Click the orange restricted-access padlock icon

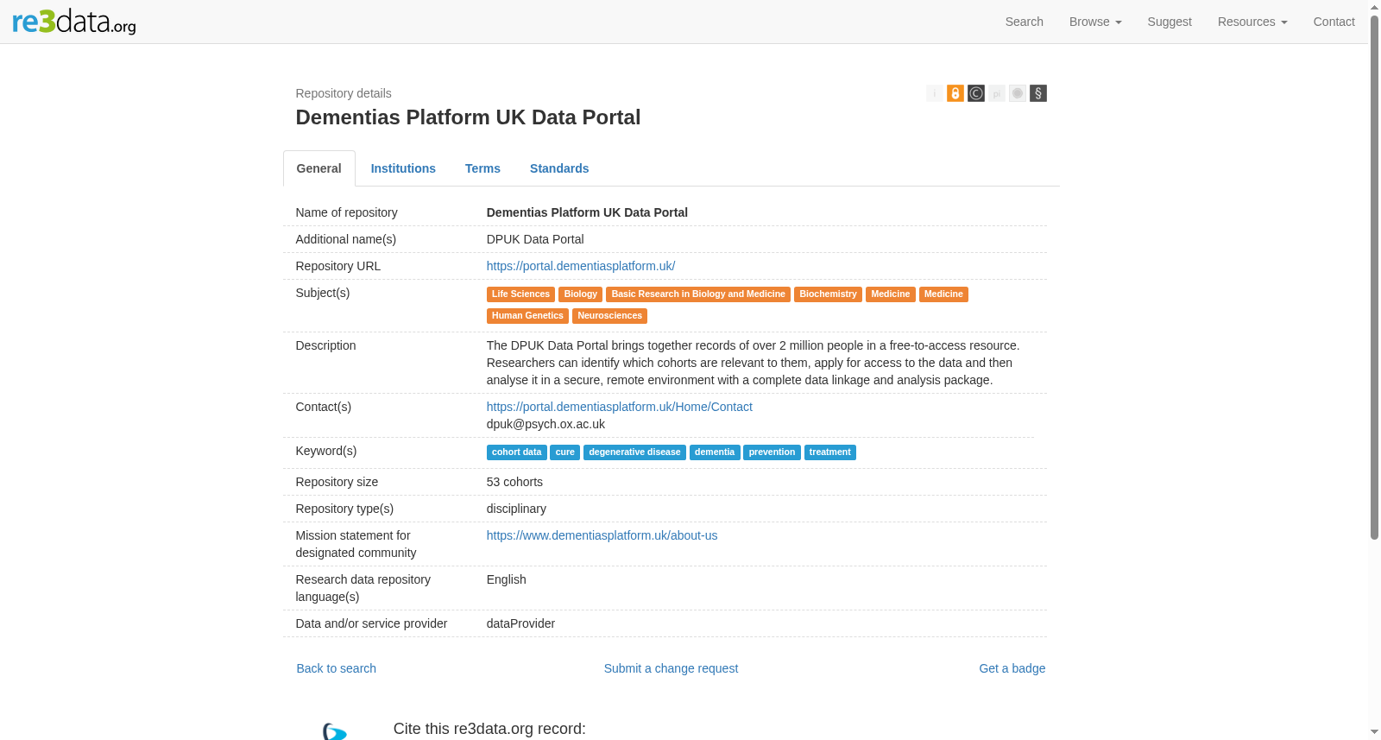coord(955,93)
